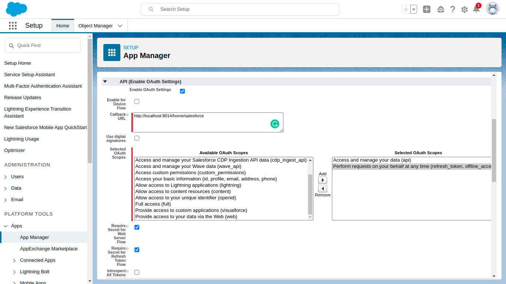Switch to the Home tab
Viewport: 506px width, 284px height.
point(63,26)
